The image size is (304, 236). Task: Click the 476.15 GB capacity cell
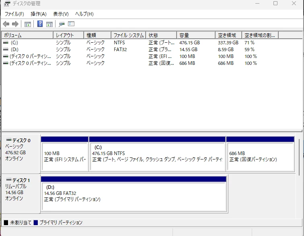tap(189, 43)
